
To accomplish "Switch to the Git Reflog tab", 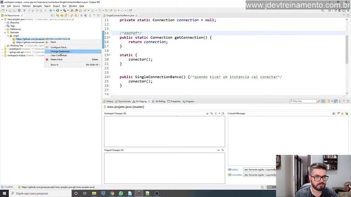I will click(x=158, y=101).
